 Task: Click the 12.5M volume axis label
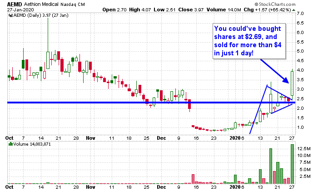coord(304,149)
